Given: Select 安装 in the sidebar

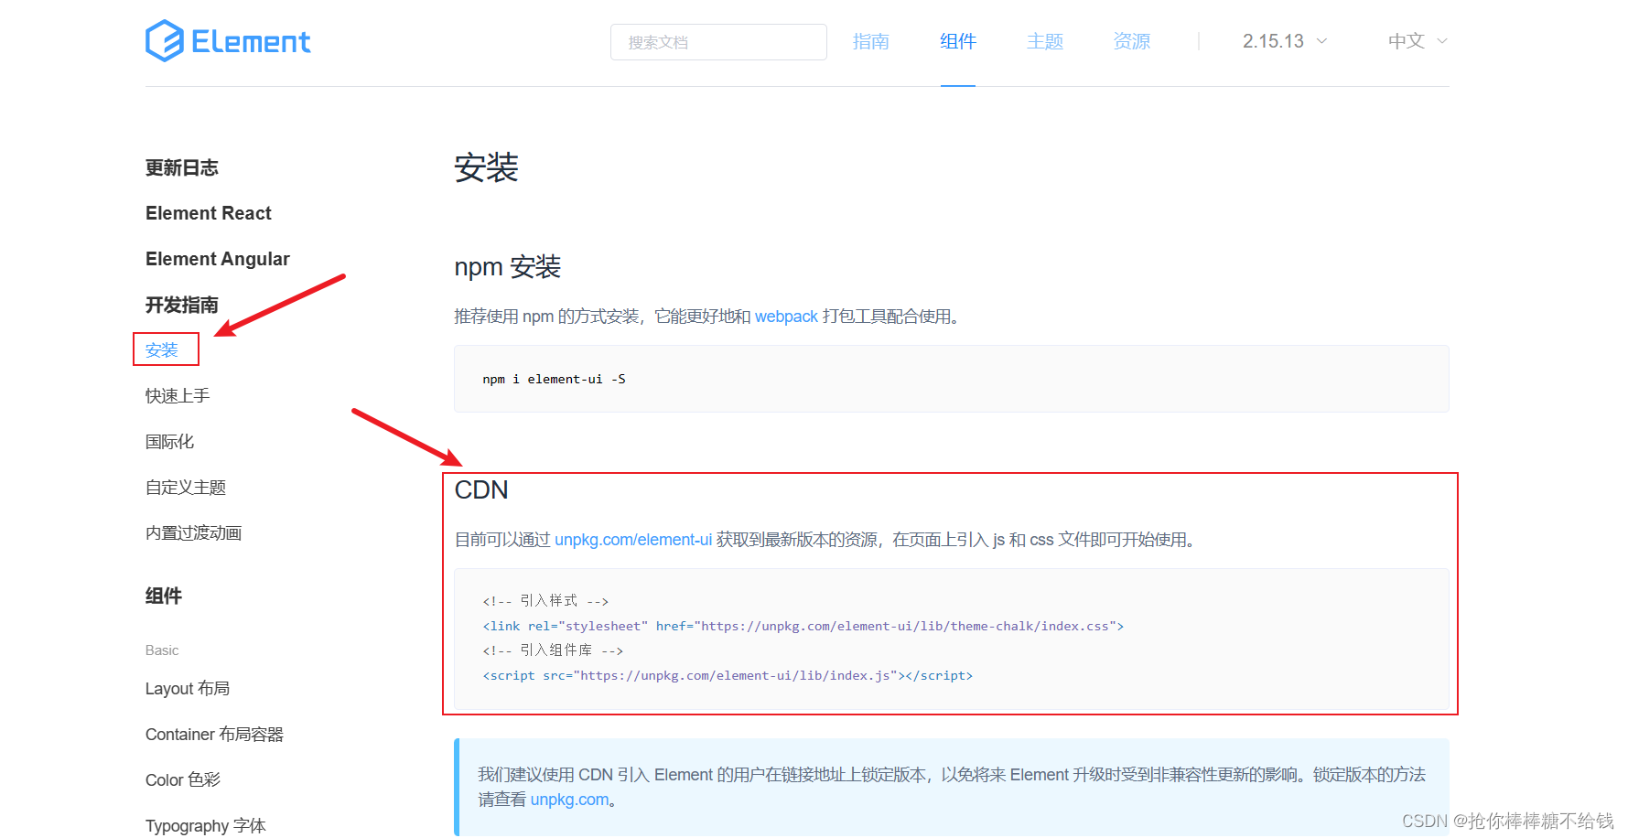Looking at the screenshot, I should [162, 350].
